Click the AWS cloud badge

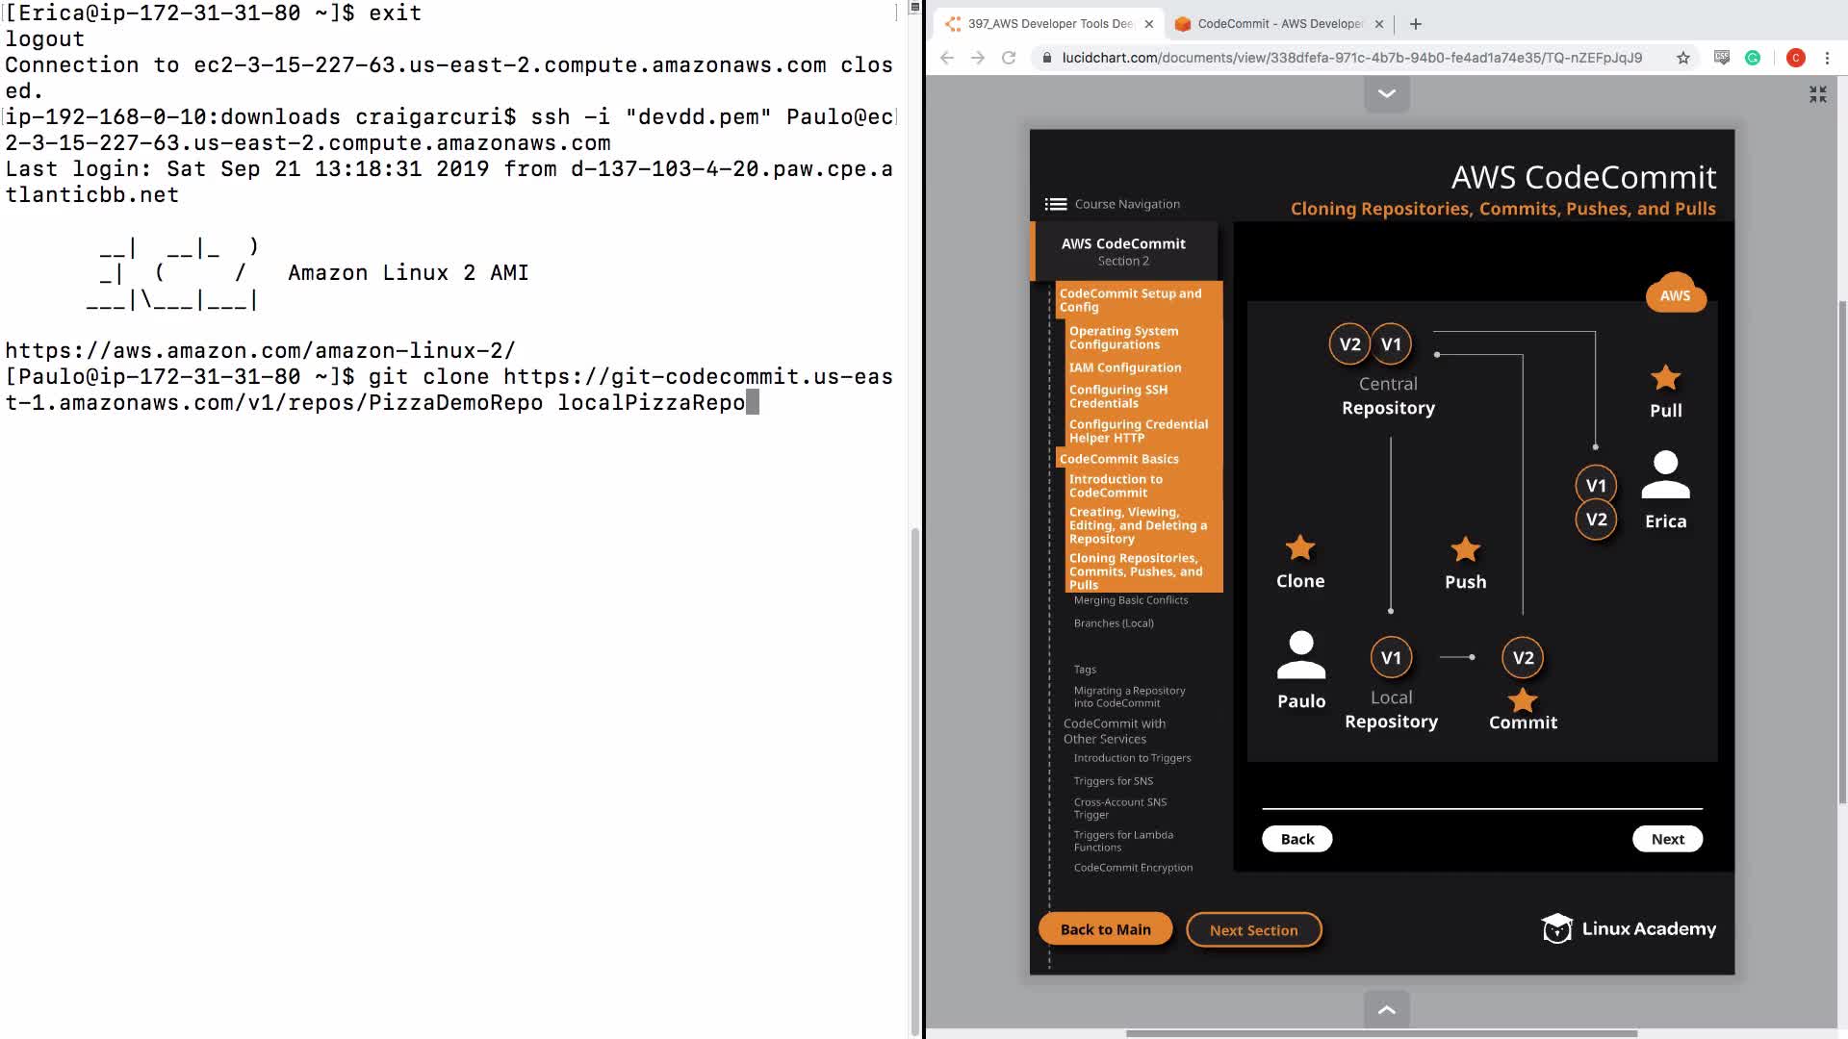[1676, 295]
